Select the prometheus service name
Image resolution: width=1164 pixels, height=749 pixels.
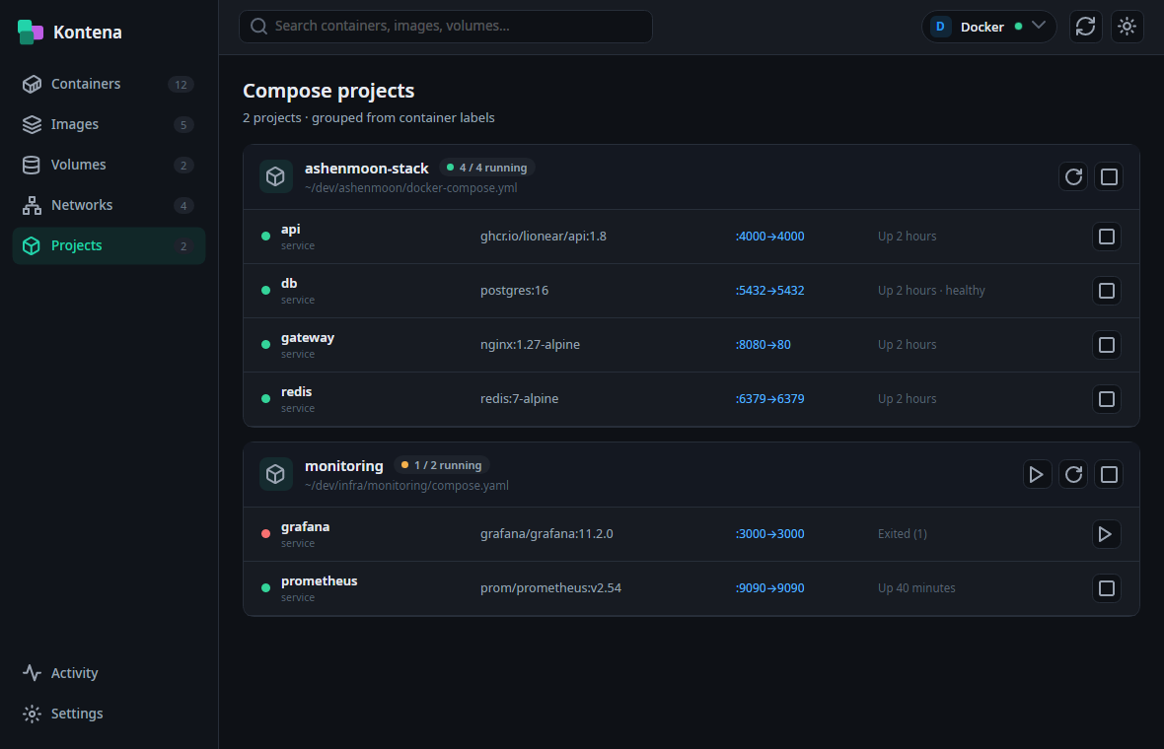[x=320, y=580]
